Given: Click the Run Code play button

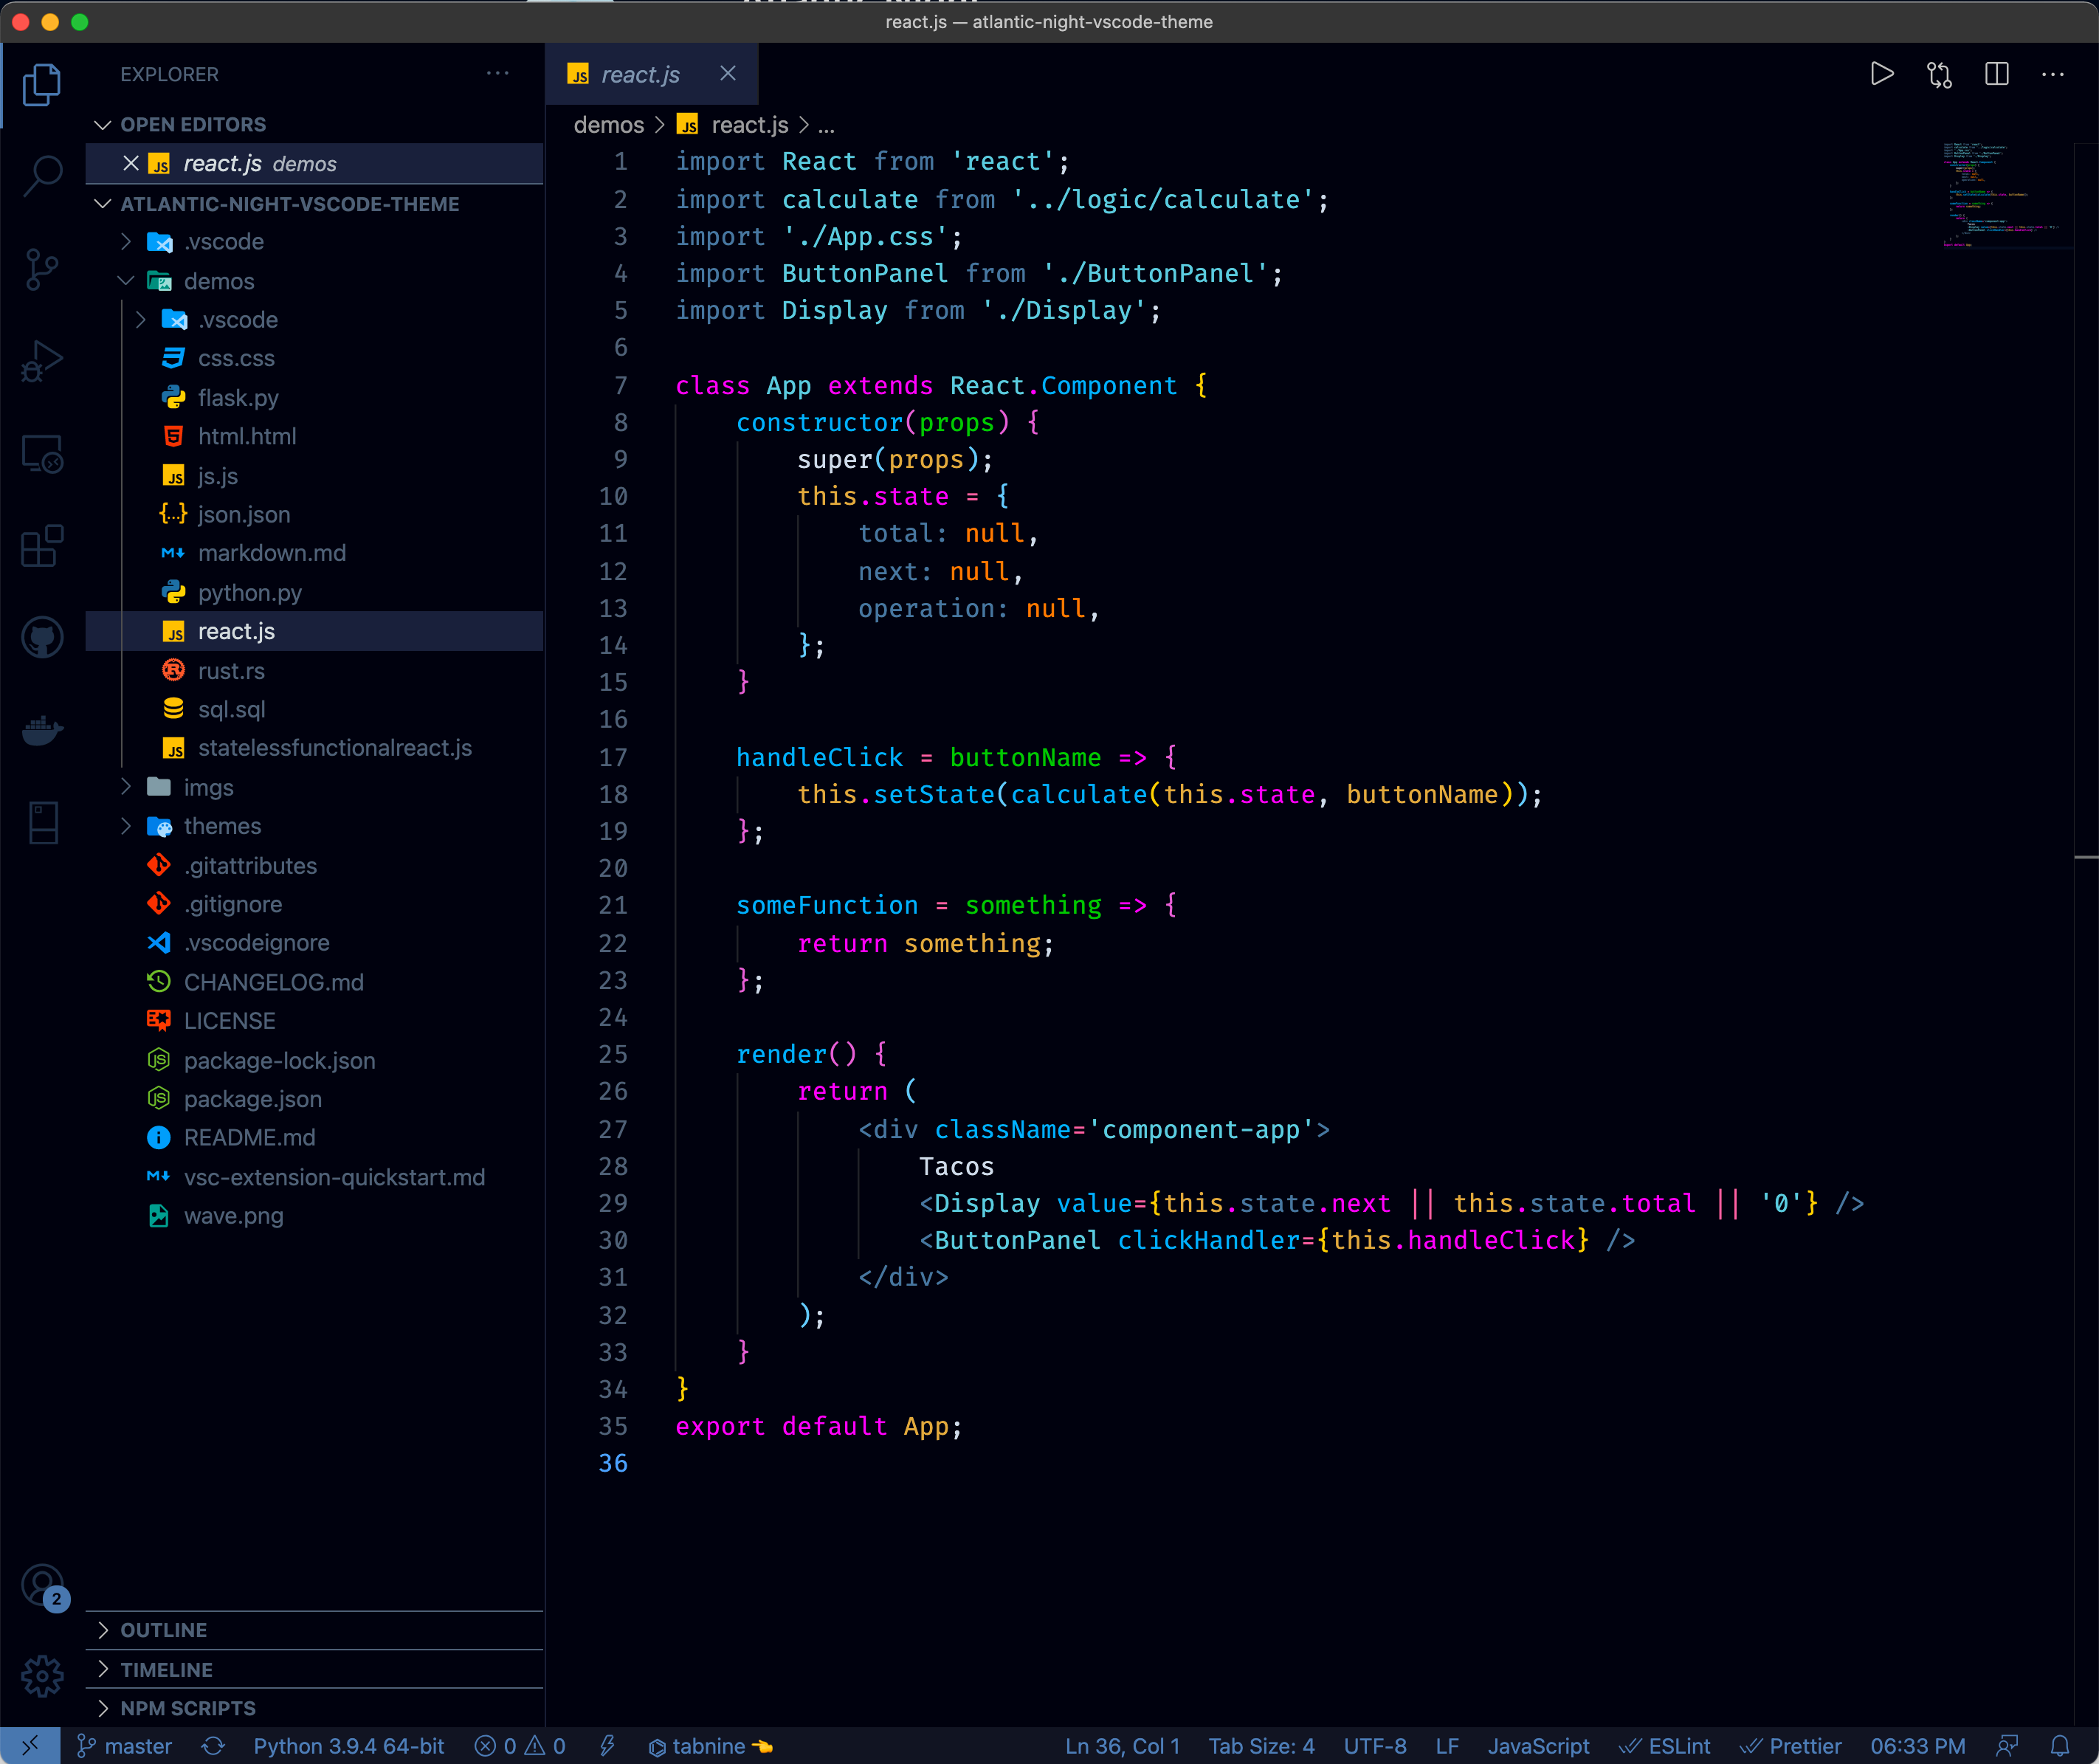Looking at the screenshot, I should pos(1881,74).
